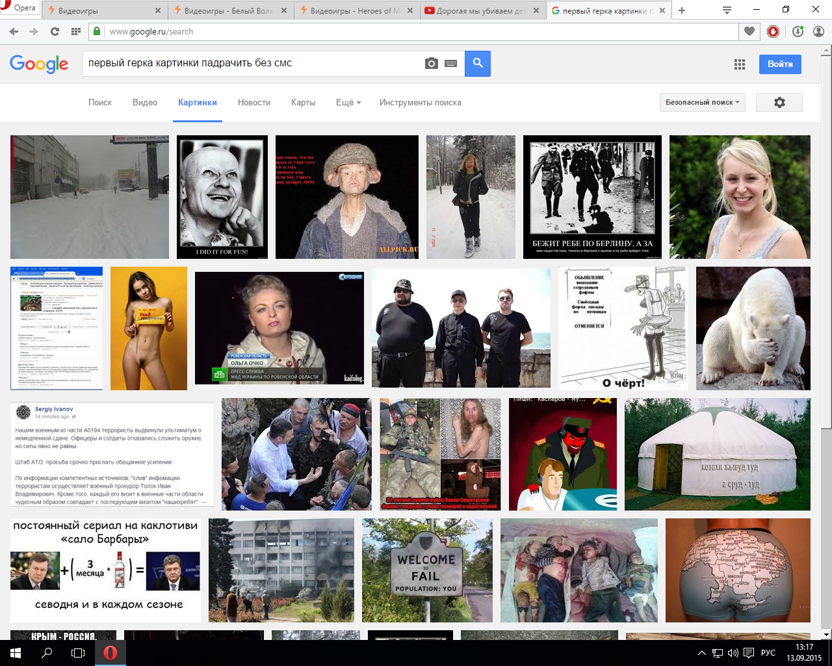Open the white yurt thumbnail
The height and width of the screenshot is (666, 832).
[x=718, y=454]
